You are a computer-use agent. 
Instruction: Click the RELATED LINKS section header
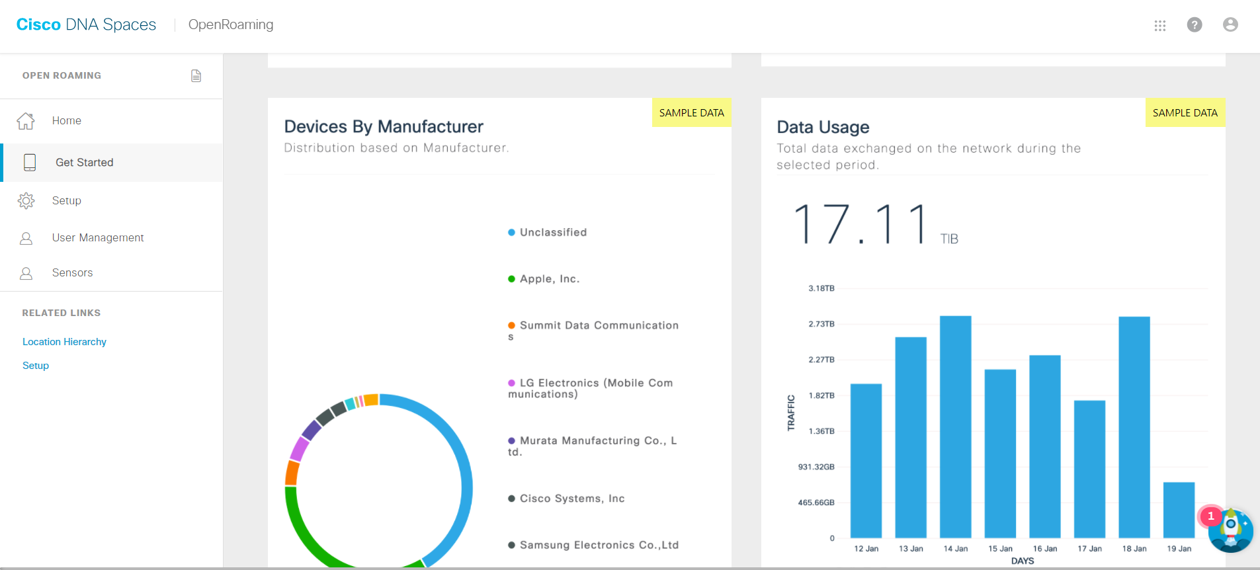(62, 313)
